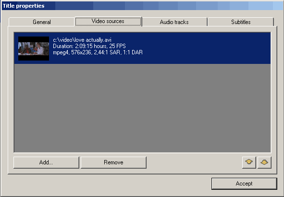Select the Love Actually video thumbnail

pos(34,49)
